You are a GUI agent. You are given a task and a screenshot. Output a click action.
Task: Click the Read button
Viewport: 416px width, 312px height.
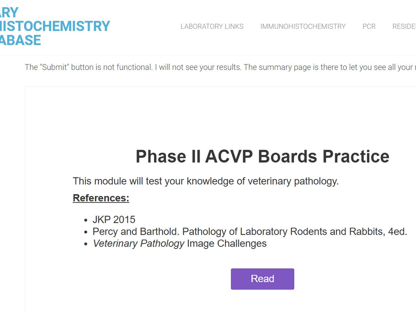[x=262, y=279]
